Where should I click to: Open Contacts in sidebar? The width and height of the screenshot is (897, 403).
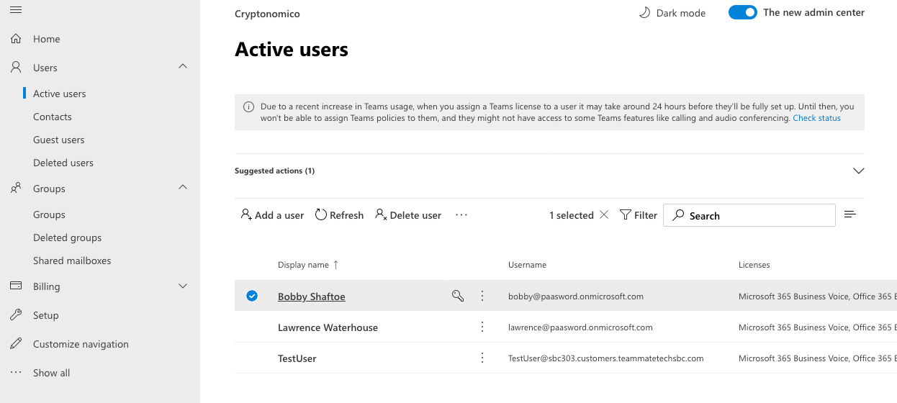(53, 117)
